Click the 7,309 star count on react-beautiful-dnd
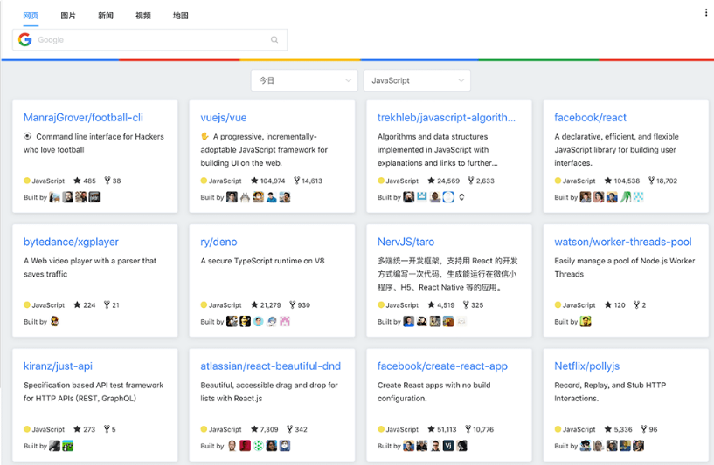Screen dimensions: 714x465 pyautogui.click(x=269, y=429)
